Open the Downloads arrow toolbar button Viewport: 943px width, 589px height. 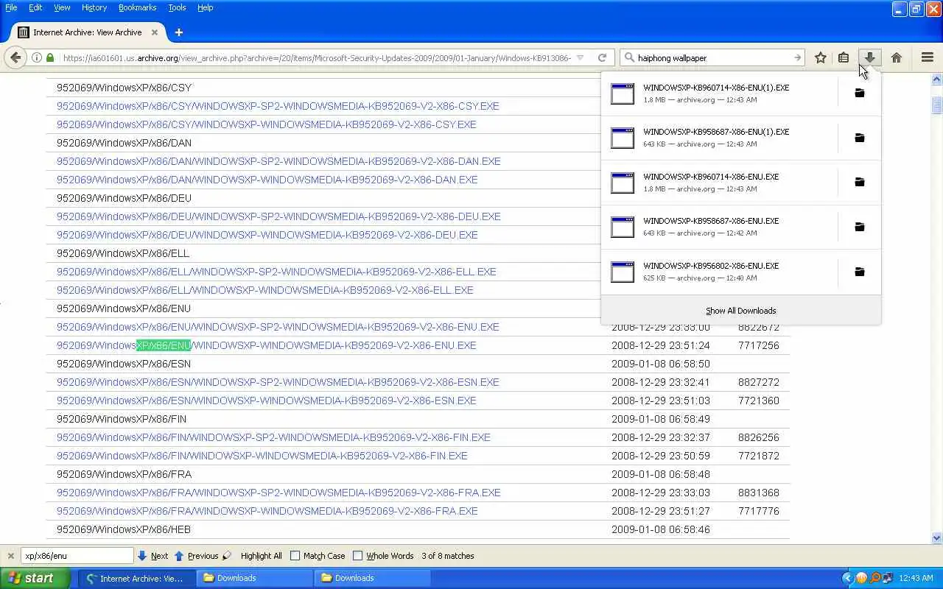point(870,57)
